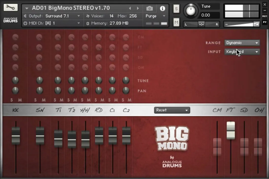This screenshot has height=179, width=269.
Task: Click the KK channel PAN knob
Action: [15, 90]
